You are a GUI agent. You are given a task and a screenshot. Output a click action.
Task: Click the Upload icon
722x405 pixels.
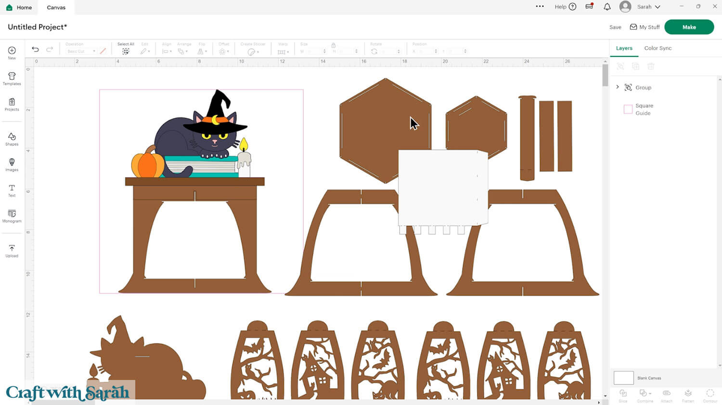click(12, 249)
